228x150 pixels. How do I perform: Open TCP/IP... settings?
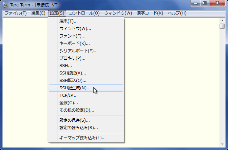(x=86, y=95)
